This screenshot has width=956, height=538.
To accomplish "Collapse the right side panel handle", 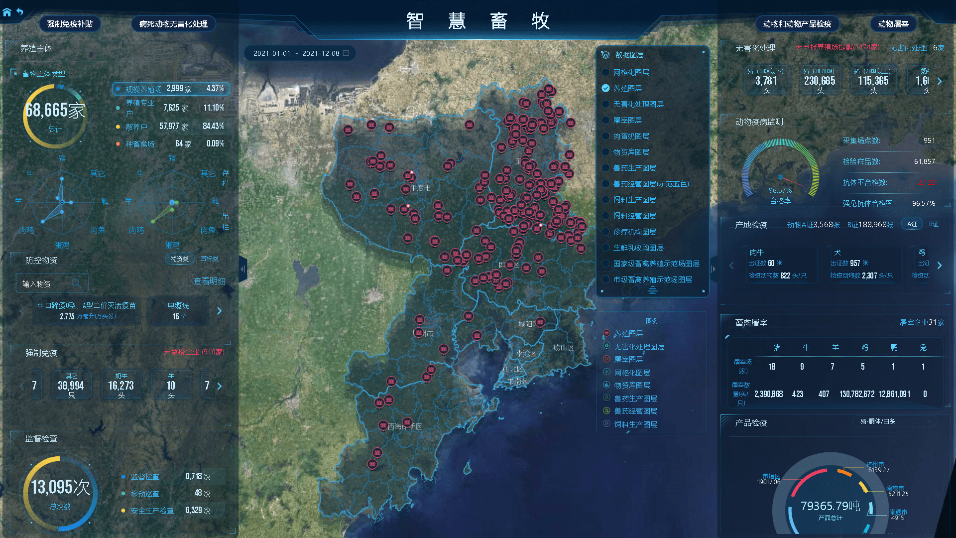I will 713,269.
